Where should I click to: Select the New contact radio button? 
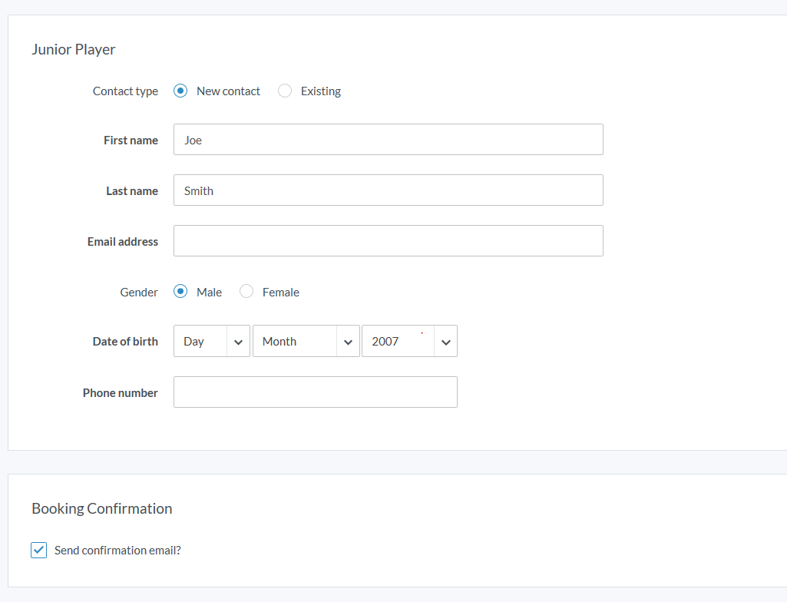click(180, 91)
